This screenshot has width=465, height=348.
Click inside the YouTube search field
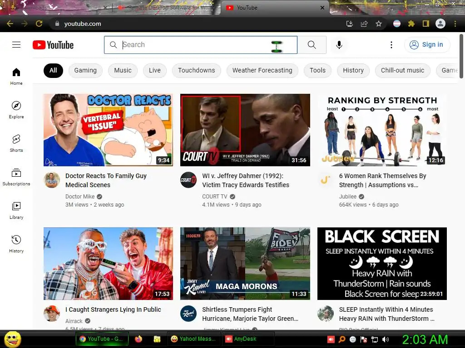point(200,45)
